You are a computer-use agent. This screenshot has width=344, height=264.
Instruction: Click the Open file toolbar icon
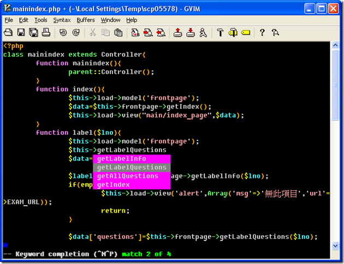tap(8, 33)
